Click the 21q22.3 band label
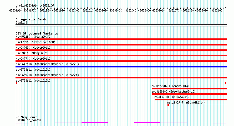The height and width of the screenshot is (126, 234). pos(21,22)
